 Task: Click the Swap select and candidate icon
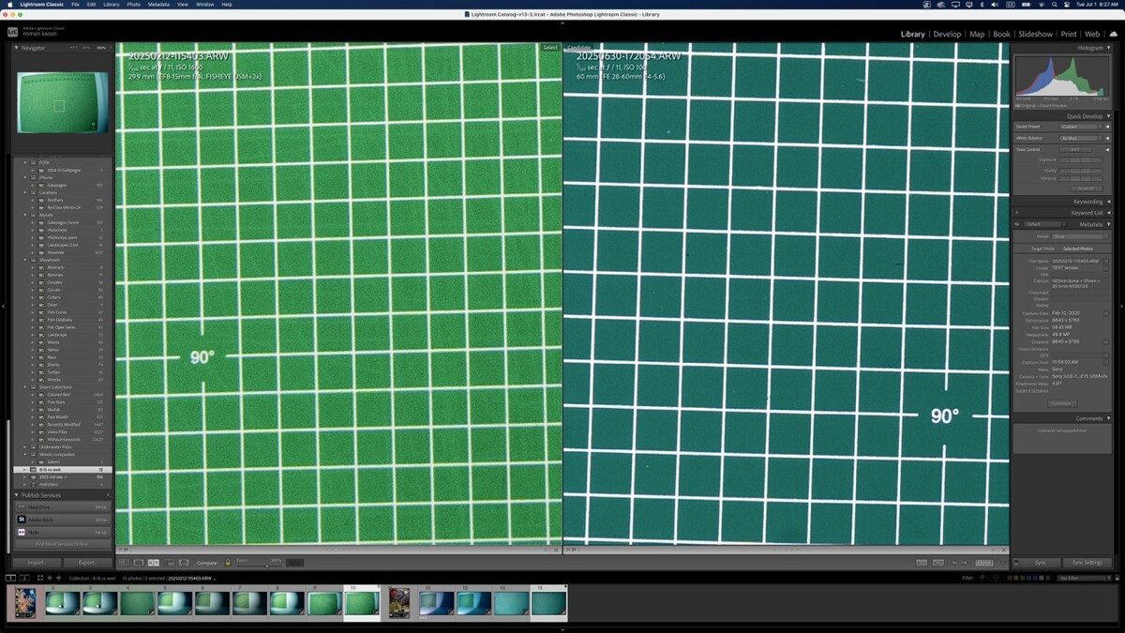tap(922, 563)
